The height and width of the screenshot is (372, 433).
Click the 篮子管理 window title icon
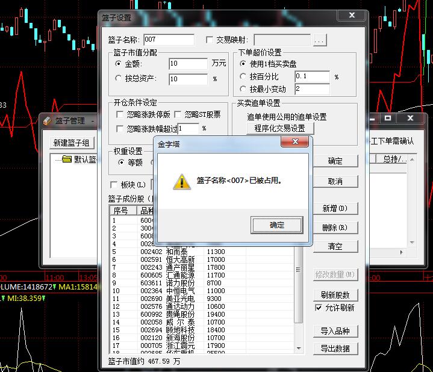click(x=48, y=120)
